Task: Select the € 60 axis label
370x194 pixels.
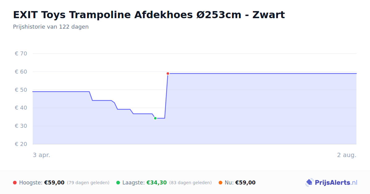Action: pos(21,72)
